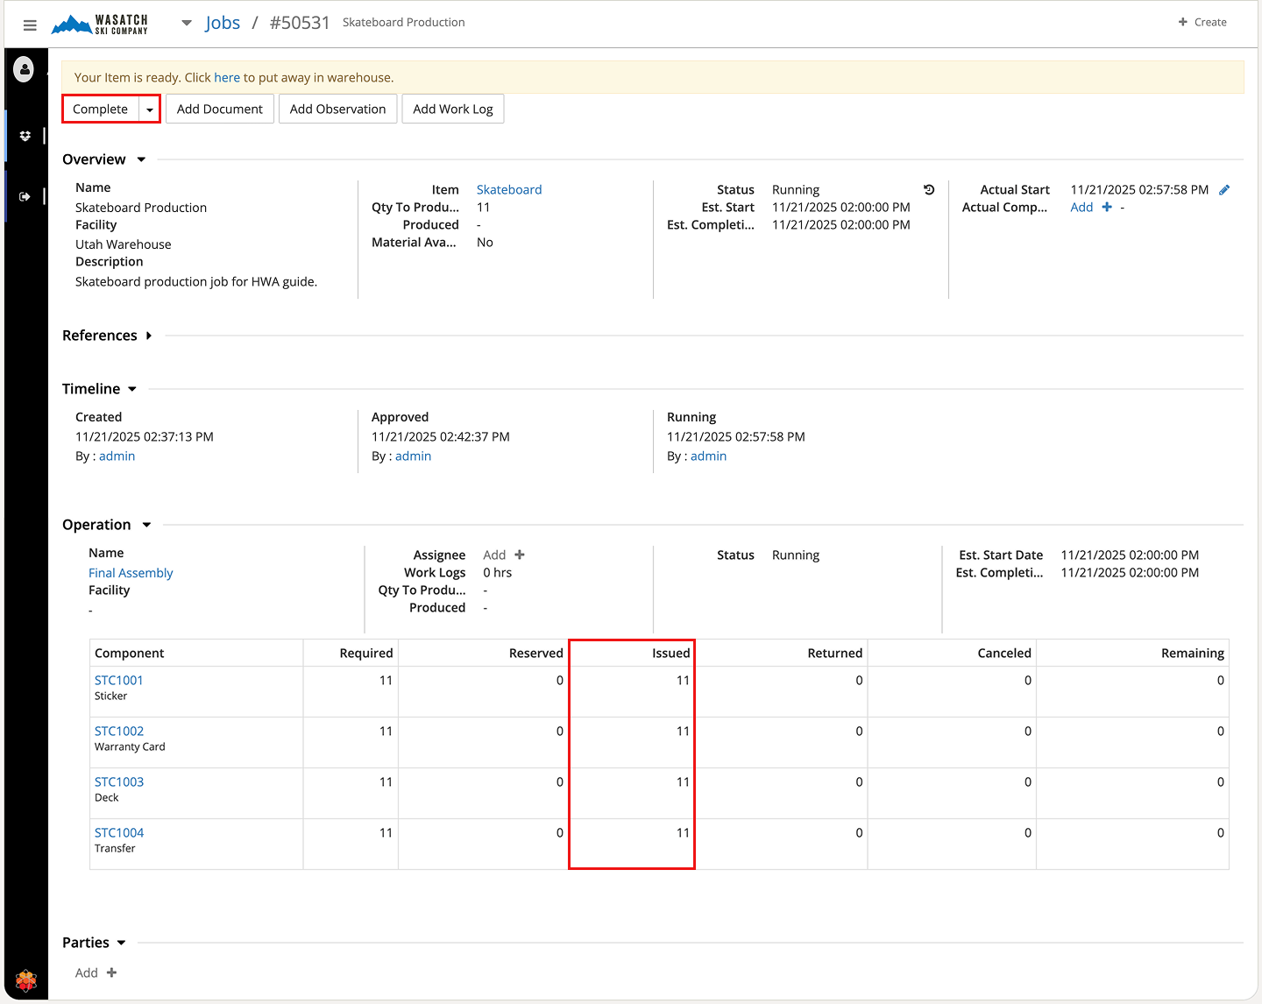Click the HotWax logo in sidebar bottom
This screenshot has width=1262, height=1004.
click(25, 980)
